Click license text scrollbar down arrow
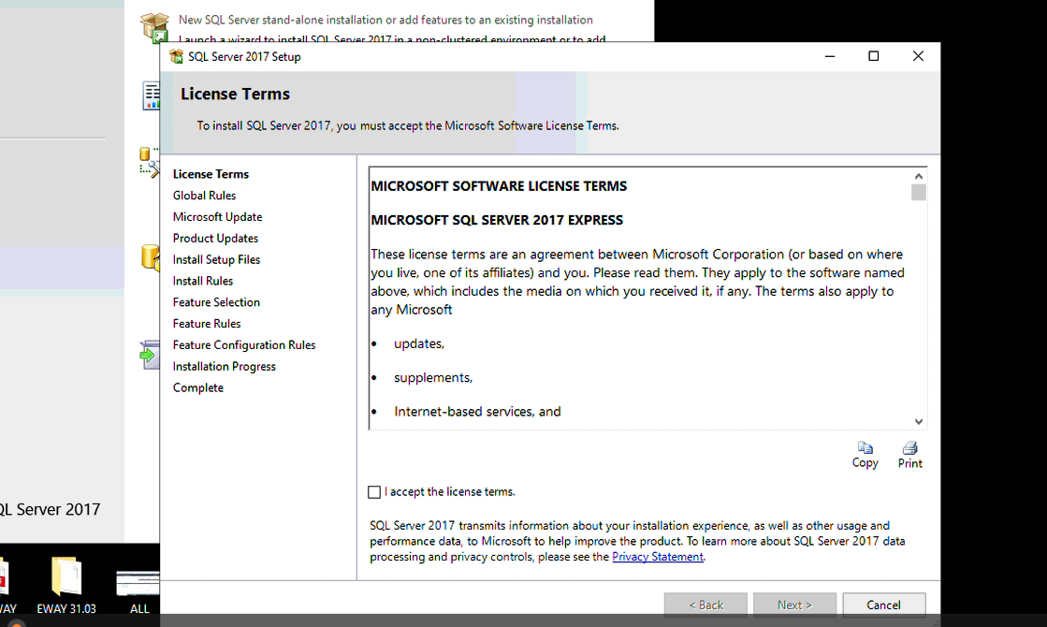This screenshot has width=1047, height=627. (x=919, y=421)
